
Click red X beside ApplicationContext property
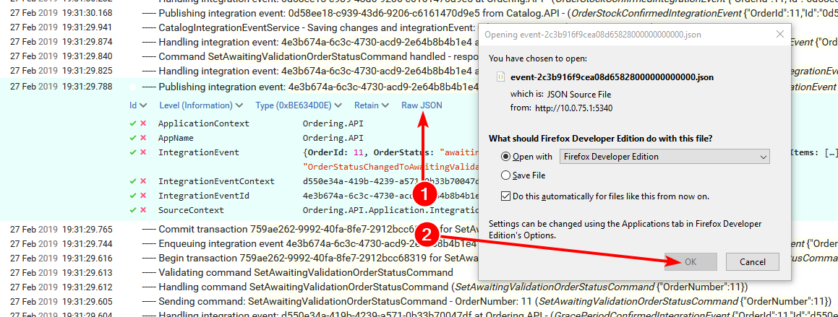(143, 123)
